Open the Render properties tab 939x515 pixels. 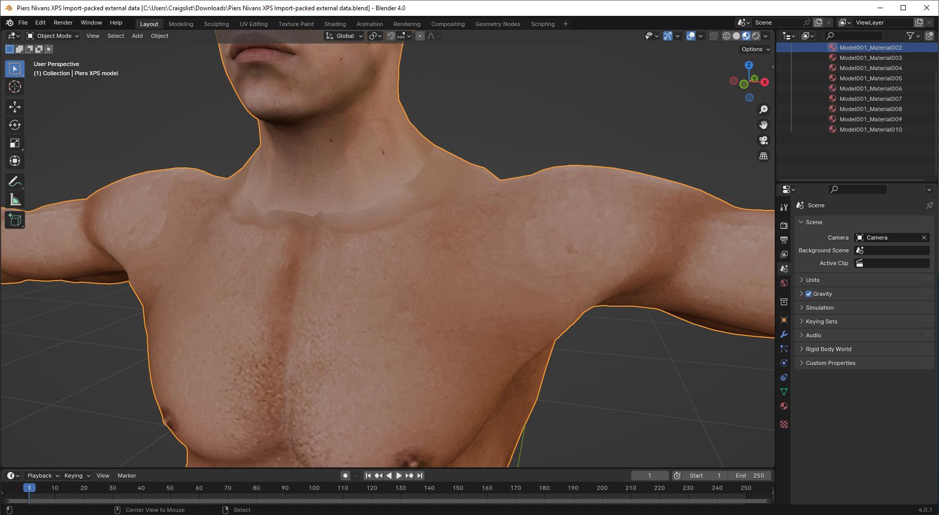[784, 225]
